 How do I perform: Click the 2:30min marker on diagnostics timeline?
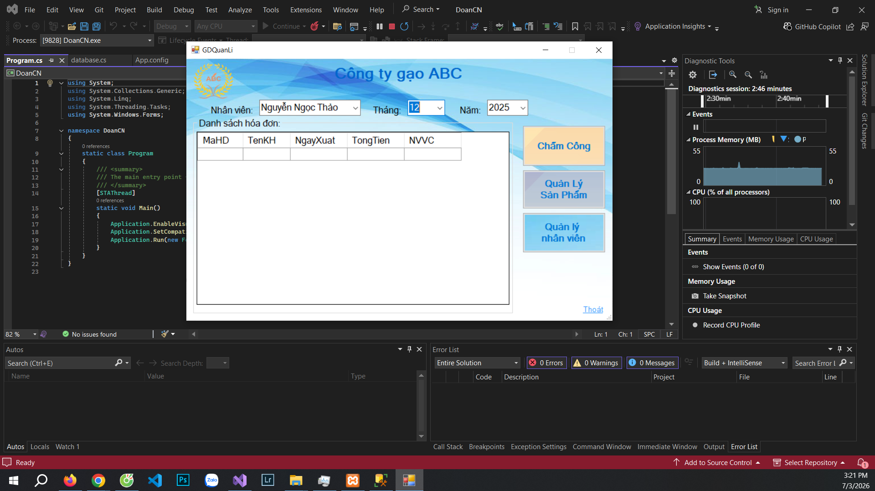[x=718, y=98]
